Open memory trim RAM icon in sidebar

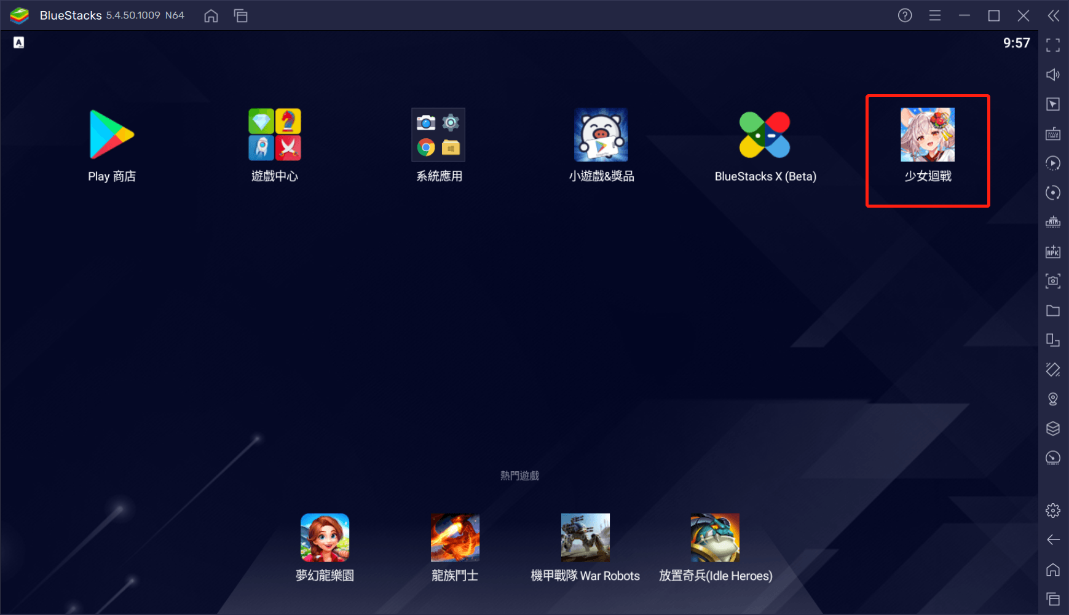[x=1053, y=222]
